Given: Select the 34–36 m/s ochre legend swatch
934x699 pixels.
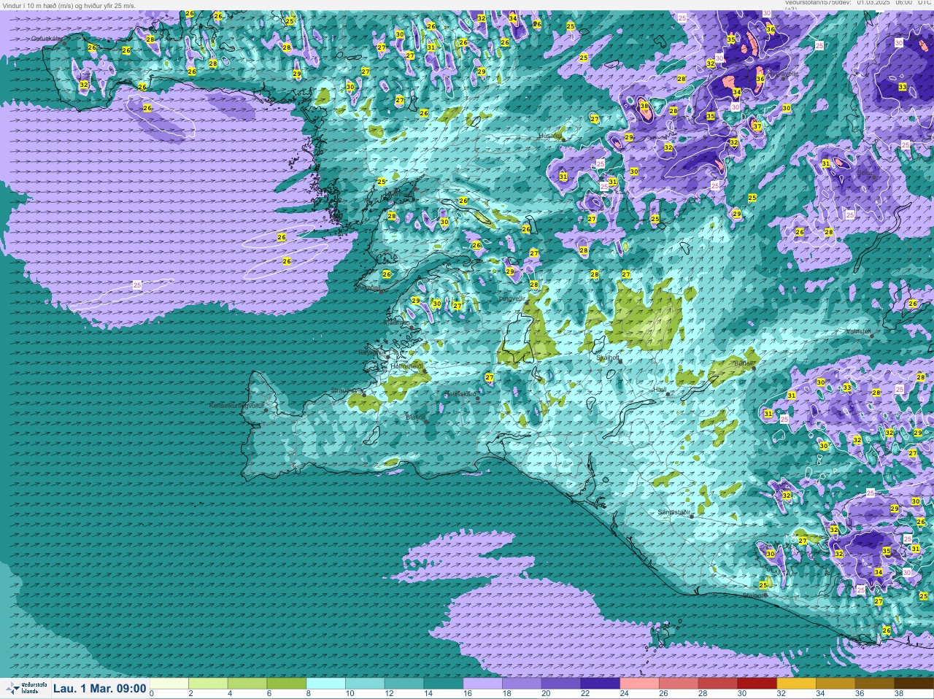Looking at the screenshot, I should (x=835, y=684).
